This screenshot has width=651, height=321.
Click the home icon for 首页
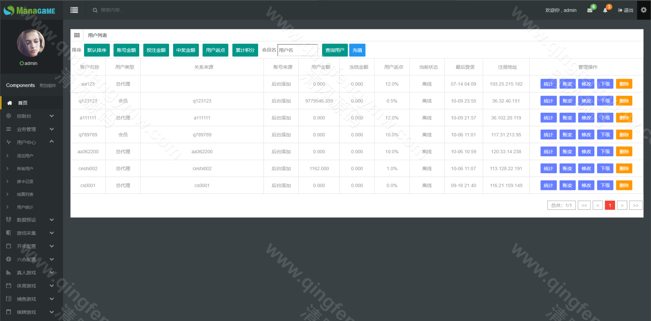pos(10,103)
